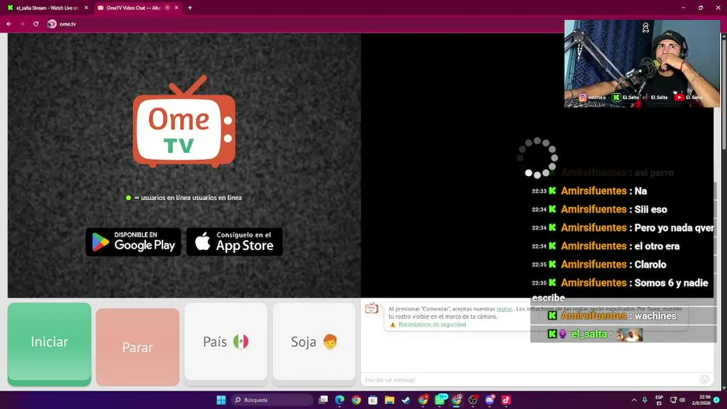727x409 pixels.
Task: Click the el_salta username in chat overlay
Action: click(x=589, y=335)
